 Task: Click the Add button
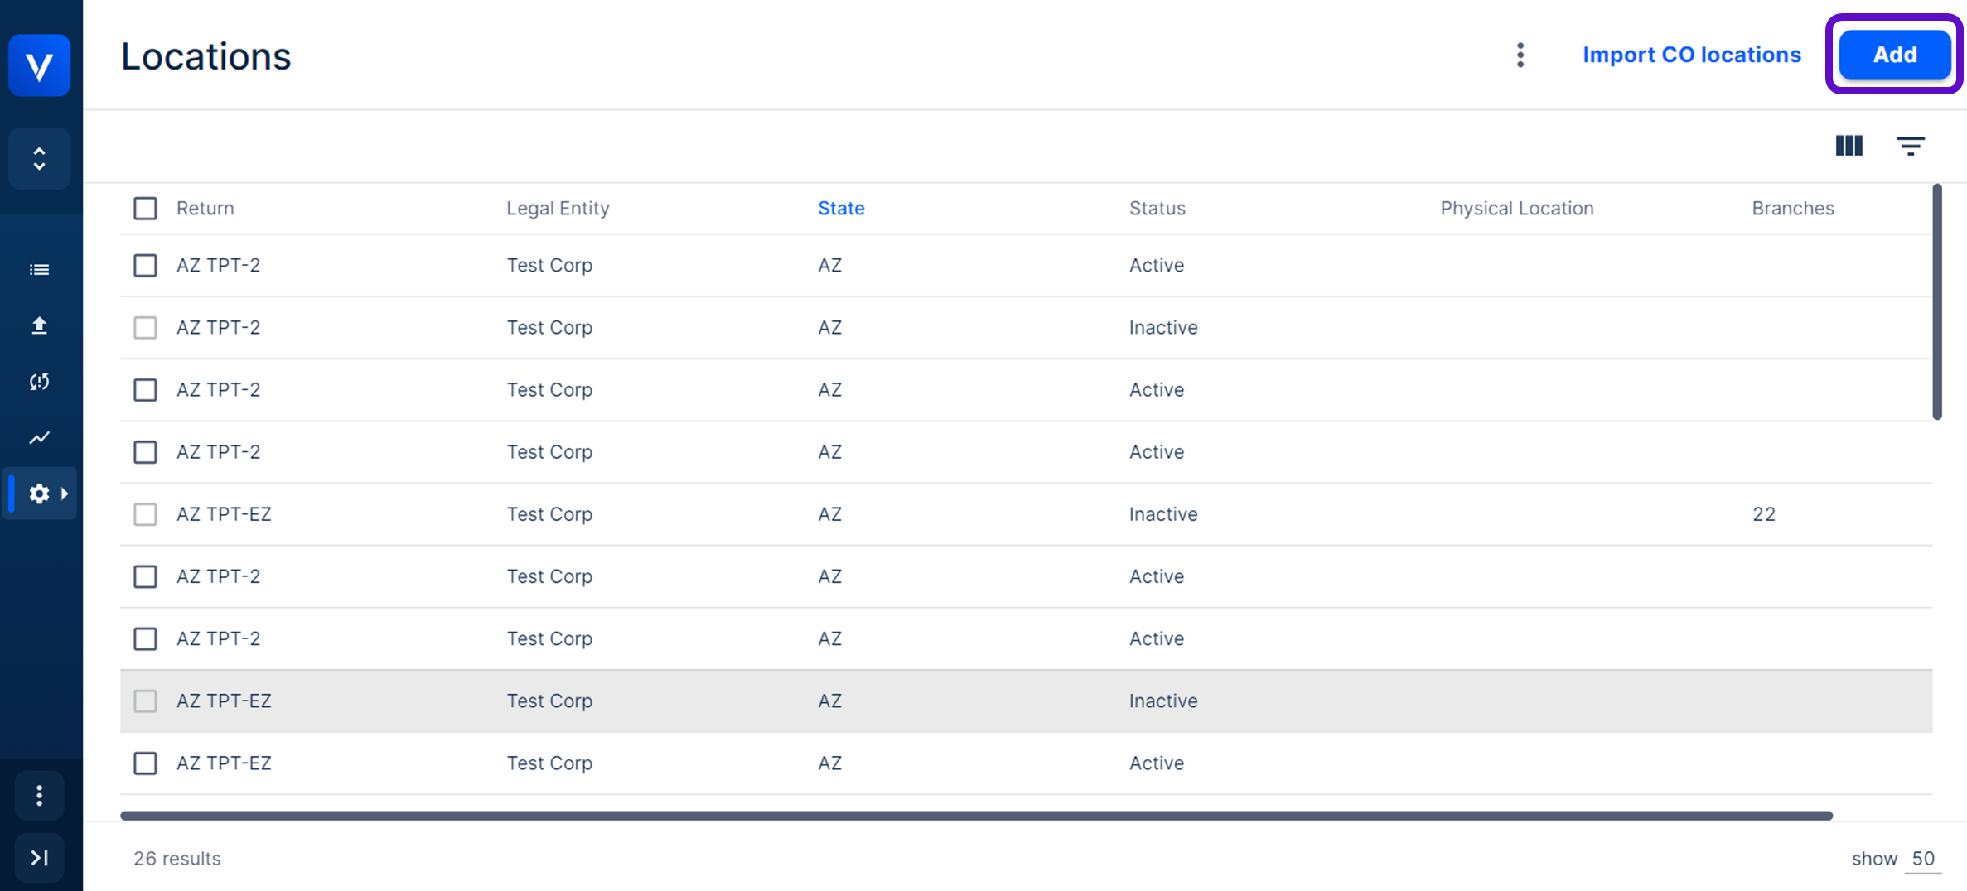pos(1894,55)
